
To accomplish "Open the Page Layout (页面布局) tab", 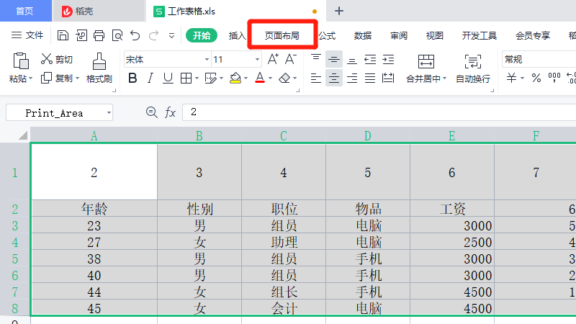I will click(282, 35).
